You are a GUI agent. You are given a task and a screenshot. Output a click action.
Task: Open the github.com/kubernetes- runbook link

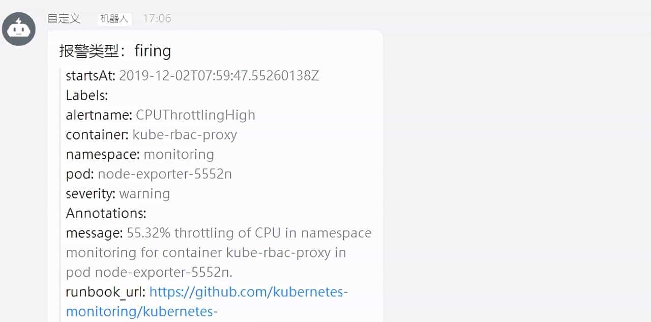pyautogui.click(x=249, y=292)
